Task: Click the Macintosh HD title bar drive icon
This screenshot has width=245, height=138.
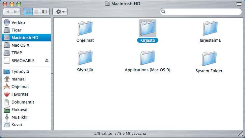Action: (x=107, y=4)
